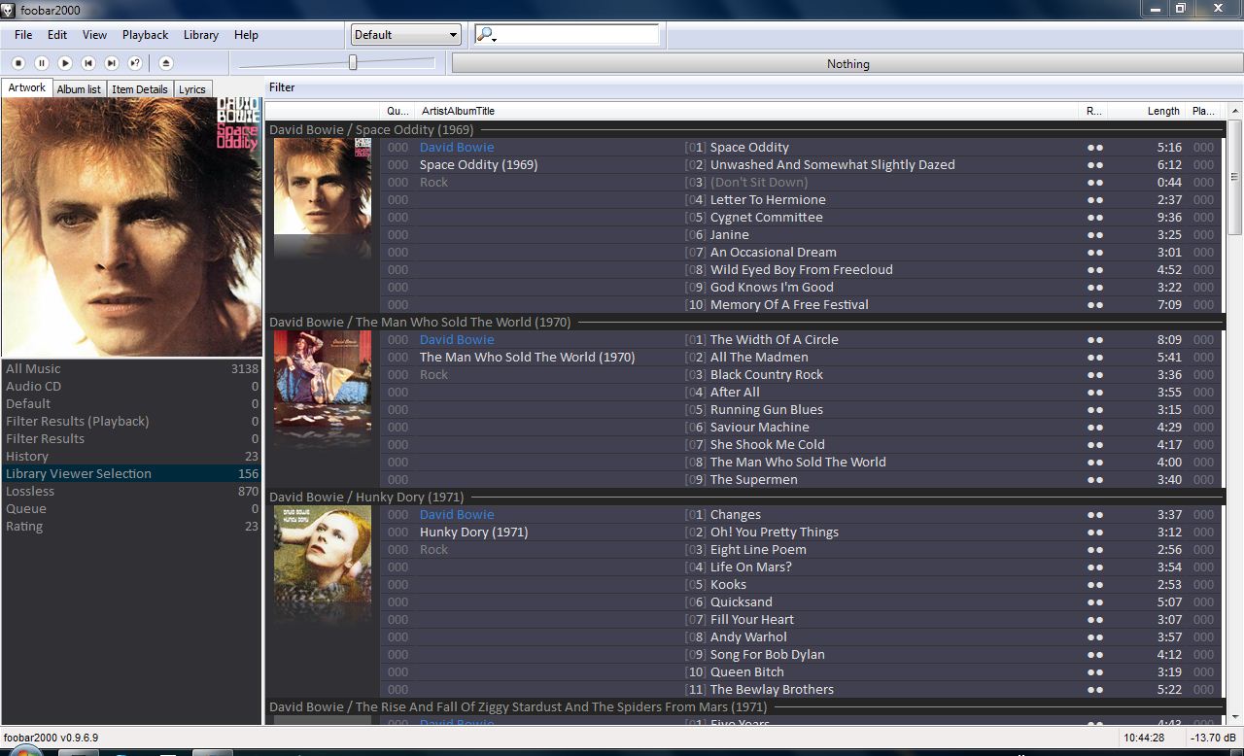Select the Rating playlist
The image size is (1244, 756).
coord(131,526)
